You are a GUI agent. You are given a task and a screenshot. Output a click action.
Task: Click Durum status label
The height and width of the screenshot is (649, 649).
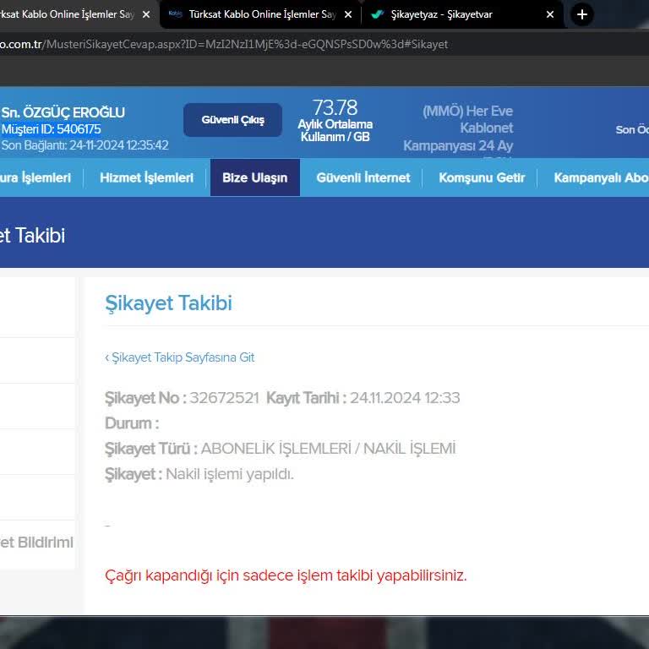[x=132, y=423]
